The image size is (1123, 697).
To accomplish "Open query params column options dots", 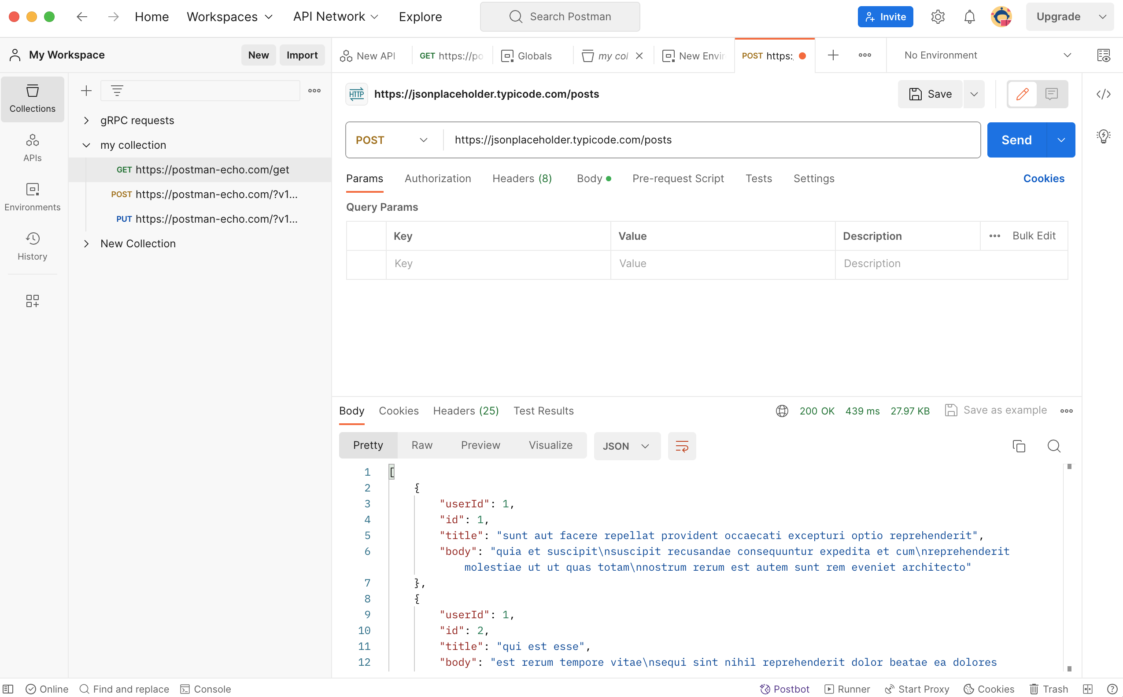I will pyautogui.click(x=994, y=236).
